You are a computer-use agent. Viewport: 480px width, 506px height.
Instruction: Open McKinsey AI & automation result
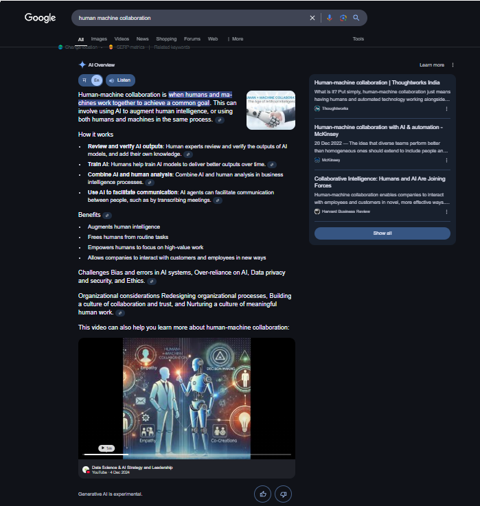click(378, 130)
